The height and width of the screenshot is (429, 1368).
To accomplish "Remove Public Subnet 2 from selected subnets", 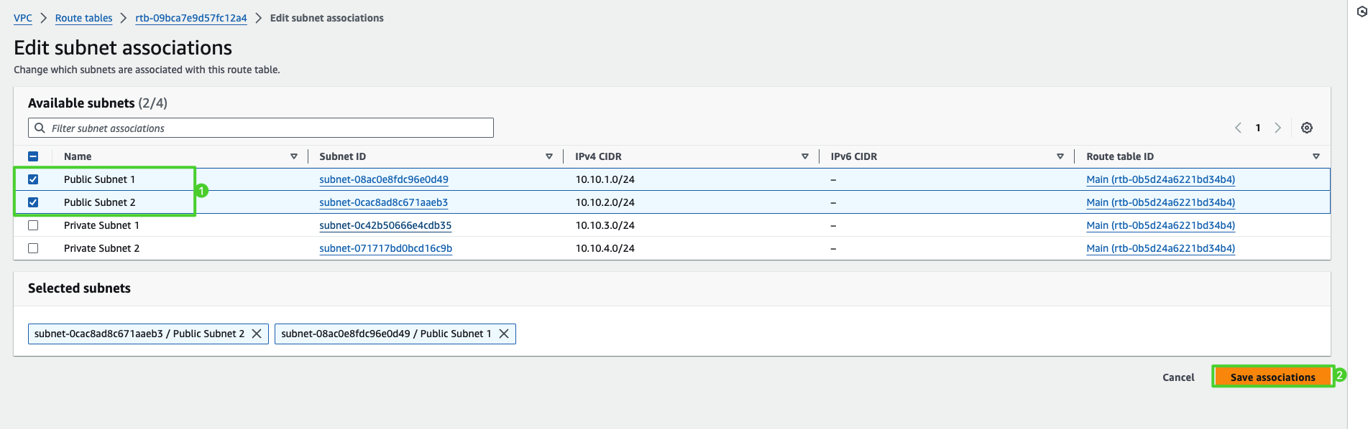I will (x=257, y=334).
